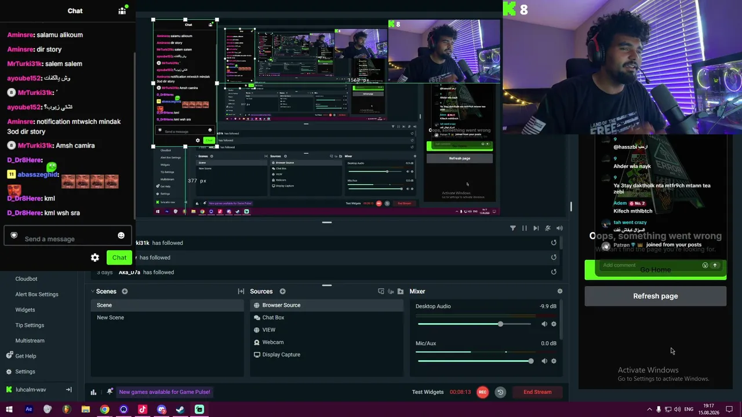The width and height of the screenshot is (742, 417).
Task: Open the emoji picker in chat
Action: 121,235
